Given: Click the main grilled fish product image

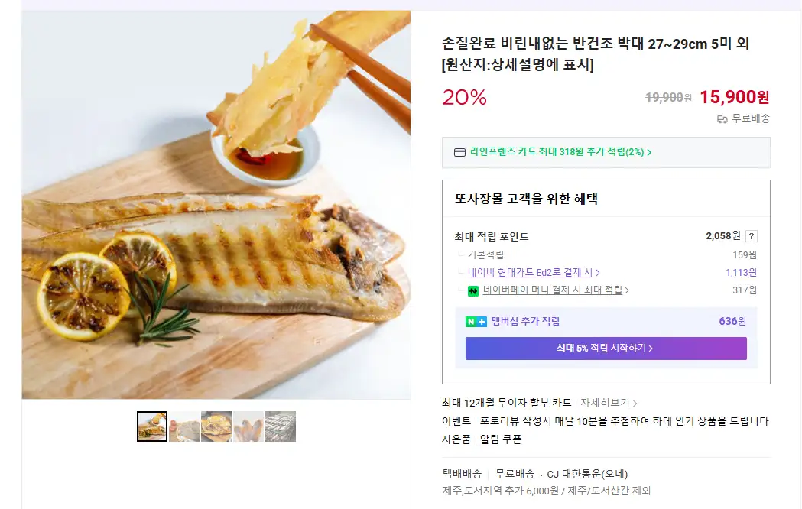Looking at the screenshot, I should point(216,205).
